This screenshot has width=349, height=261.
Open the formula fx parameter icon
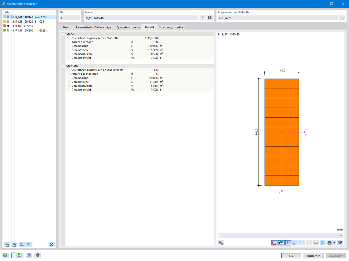[x=37, y=256]
